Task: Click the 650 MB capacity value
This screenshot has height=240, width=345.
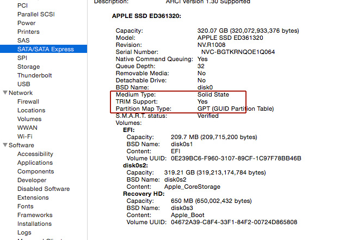Action: point(211,201)
